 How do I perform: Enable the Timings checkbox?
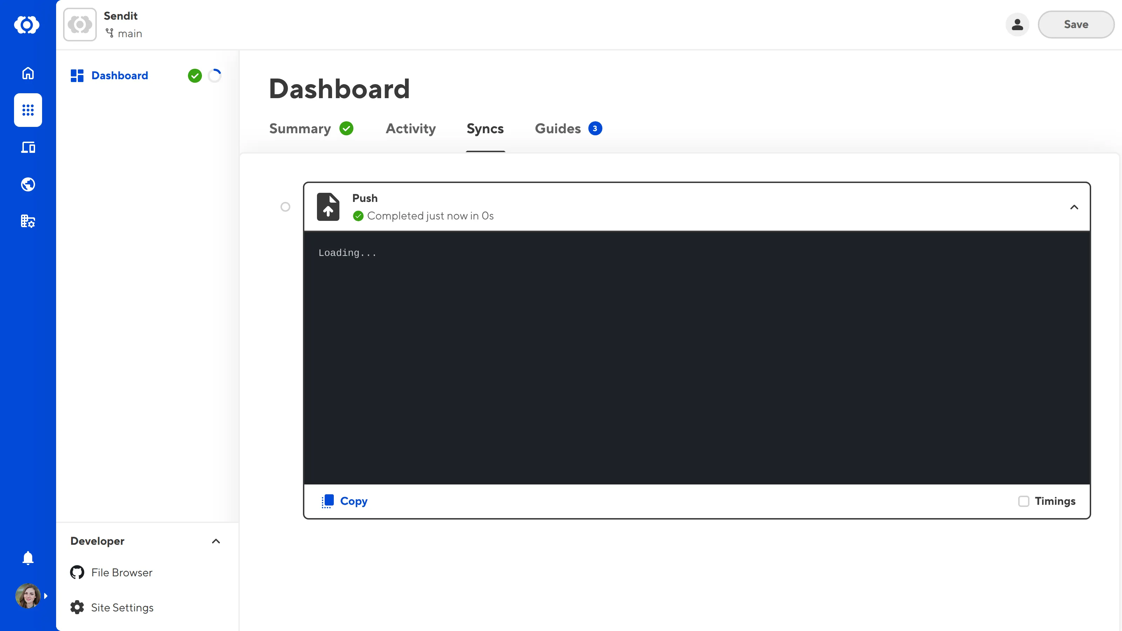click(1024, 501)
